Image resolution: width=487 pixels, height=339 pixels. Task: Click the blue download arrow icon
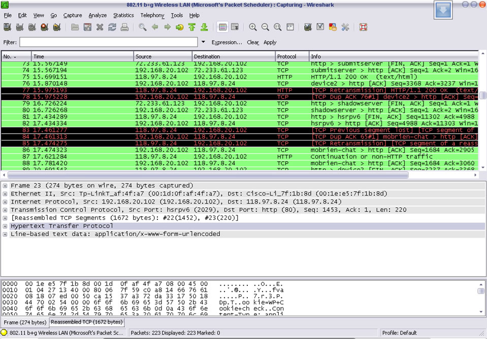click(443, 10)
